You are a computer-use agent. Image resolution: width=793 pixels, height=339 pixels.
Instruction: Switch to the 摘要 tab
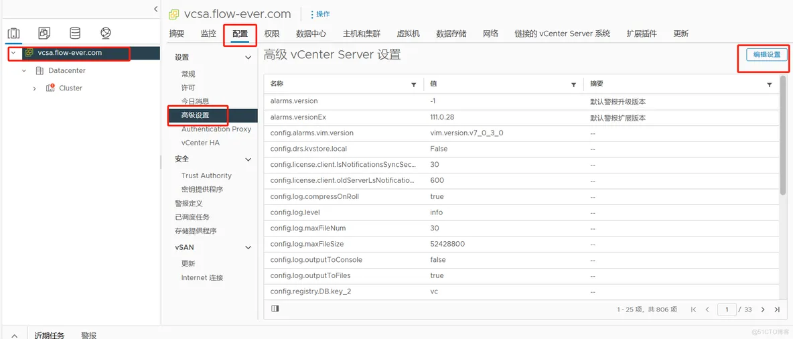[177, 34]
